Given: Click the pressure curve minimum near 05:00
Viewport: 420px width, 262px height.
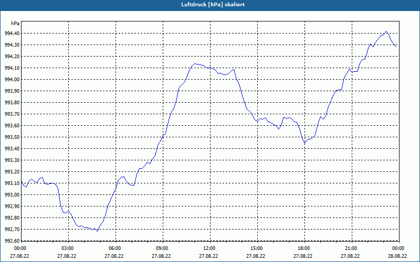Looking at the screenshot, I should tap(97, 231).
